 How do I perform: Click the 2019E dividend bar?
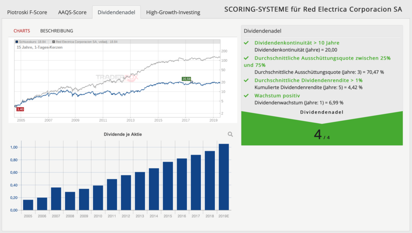224,177
